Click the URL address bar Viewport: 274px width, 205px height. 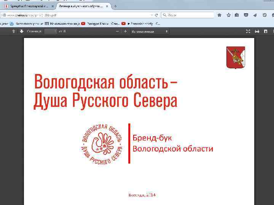point(77,15)
